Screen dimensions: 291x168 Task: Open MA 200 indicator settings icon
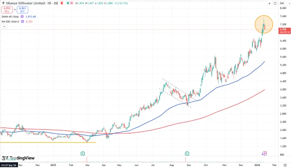coord(22,21)
